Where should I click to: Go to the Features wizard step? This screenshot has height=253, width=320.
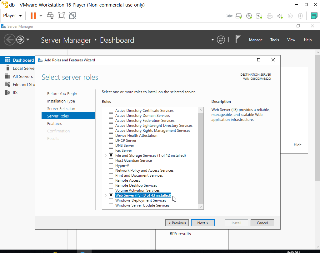54,124
